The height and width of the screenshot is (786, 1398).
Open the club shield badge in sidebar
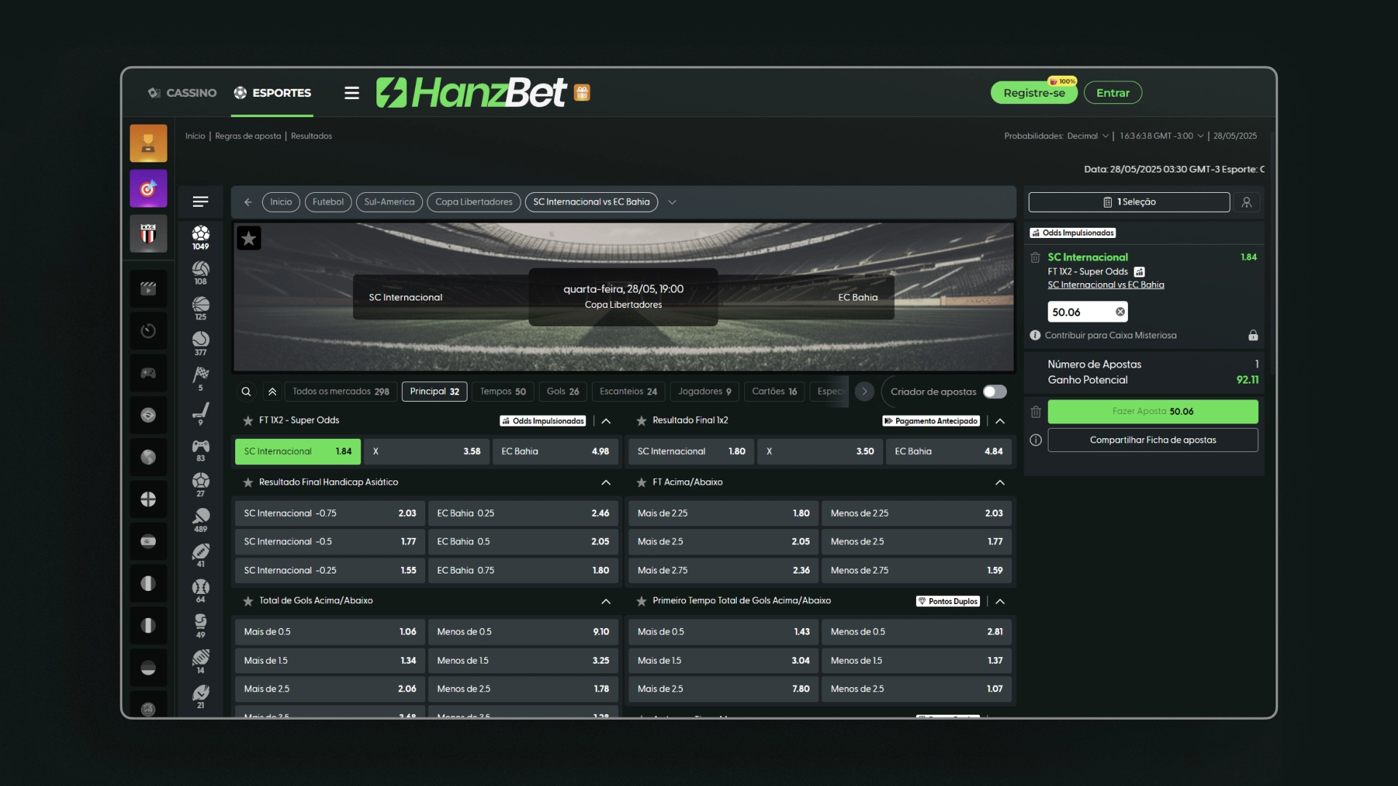[x=149, y=234]
